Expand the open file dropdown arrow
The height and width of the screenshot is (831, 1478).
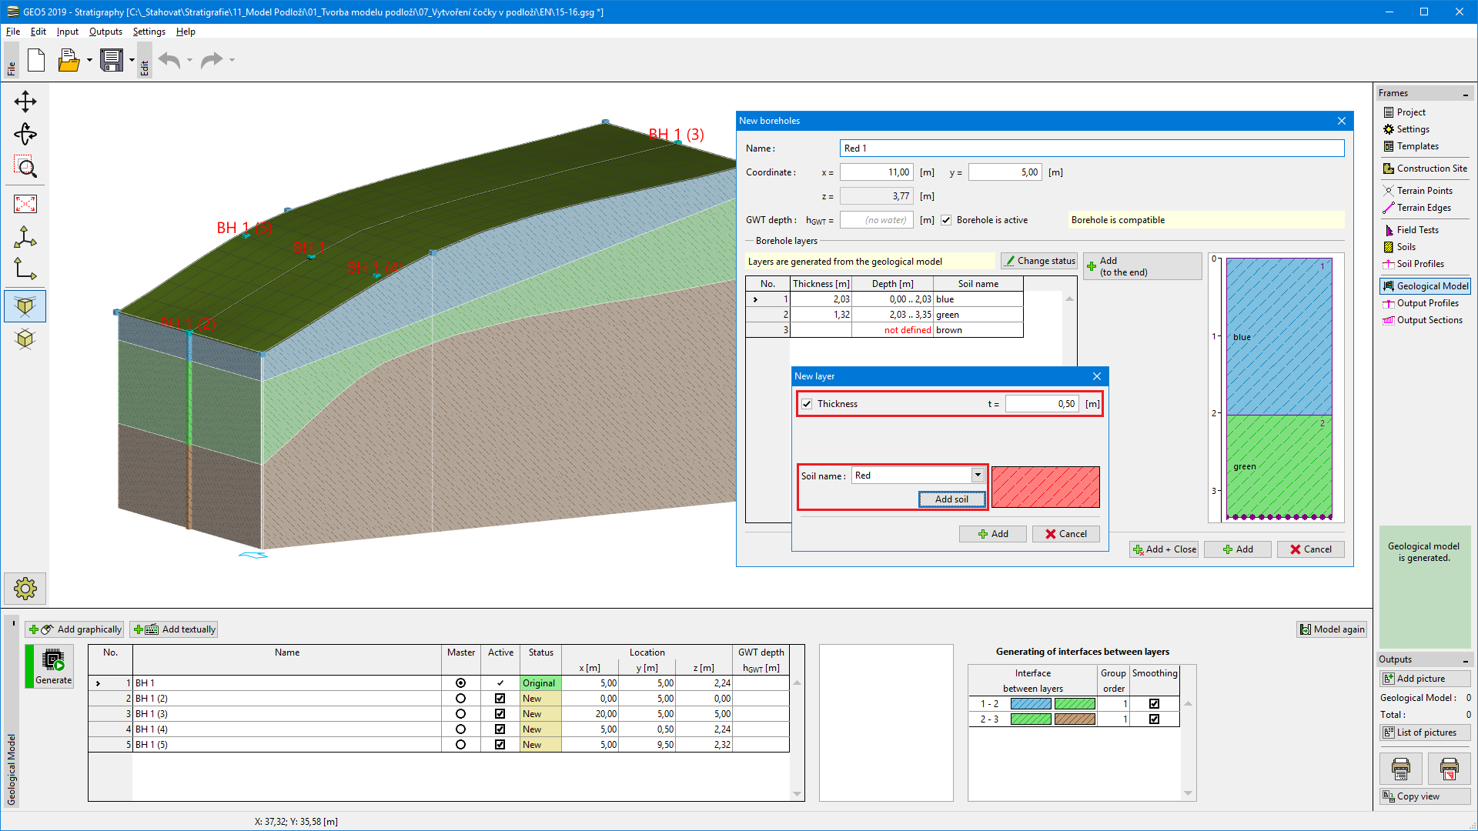89,60
